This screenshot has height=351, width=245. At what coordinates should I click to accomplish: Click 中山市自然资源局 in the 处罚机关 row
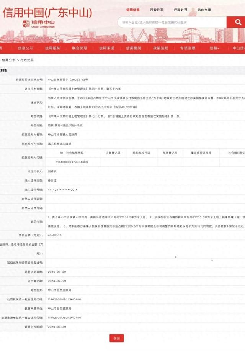coord(59,290)
